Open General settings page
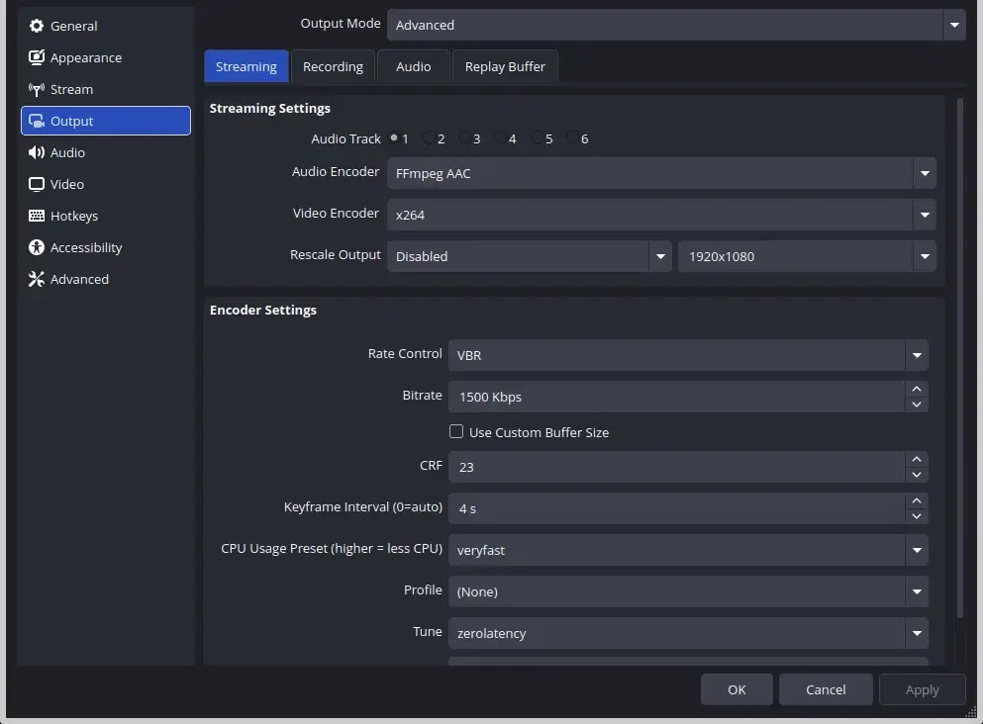This screenshot has width=983, height=724. click(105, 26)
